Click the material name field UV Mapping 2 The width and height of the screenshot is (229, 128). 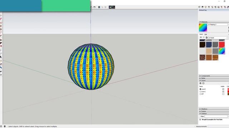218,25
